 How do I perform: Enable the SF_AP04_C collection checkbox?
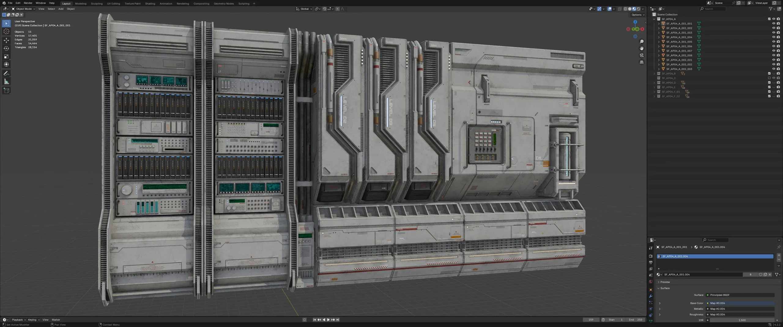point(769,78)
